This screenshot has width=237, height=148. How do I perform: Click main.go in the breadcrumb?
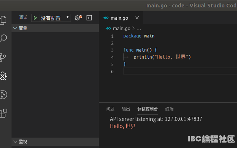(x=121, y=28)
